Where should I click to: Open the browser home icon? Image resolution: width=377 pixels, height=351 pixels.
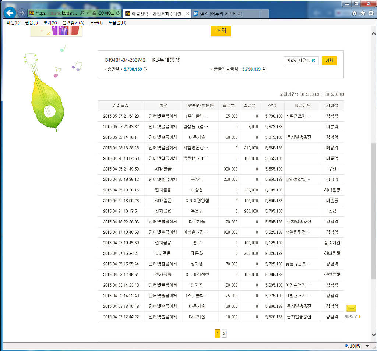tap(355, 13)
